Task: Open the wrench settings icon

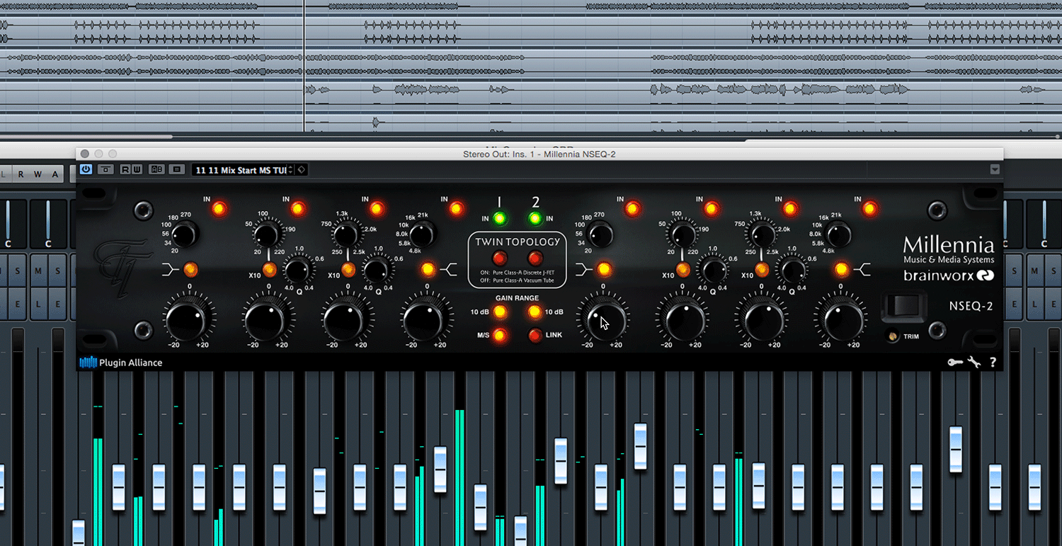Action: (x=974, y=363)
